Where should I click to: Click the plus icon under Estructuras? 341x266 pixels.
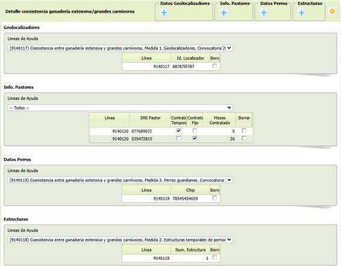tap(302, 13)
